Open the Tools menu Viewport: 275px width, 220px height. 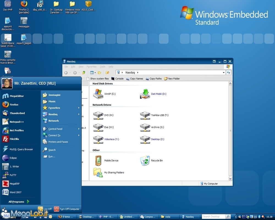point(103,67)
